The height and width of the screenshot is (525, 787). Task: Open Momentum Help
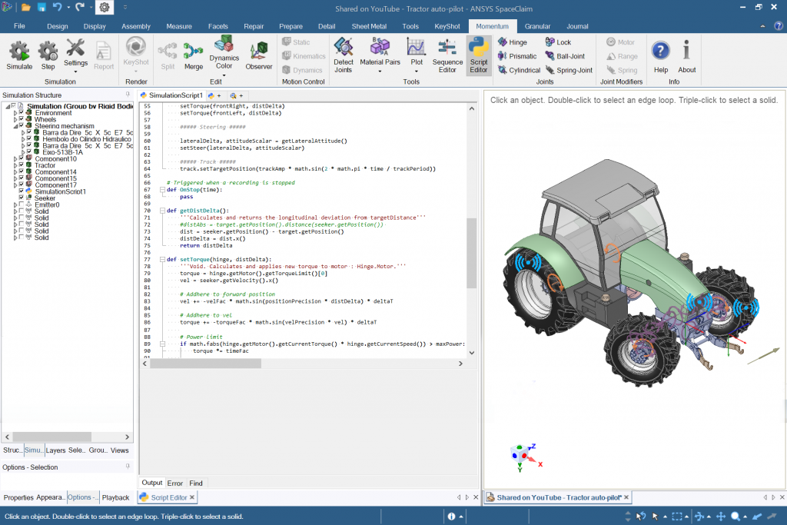[660, 56]
